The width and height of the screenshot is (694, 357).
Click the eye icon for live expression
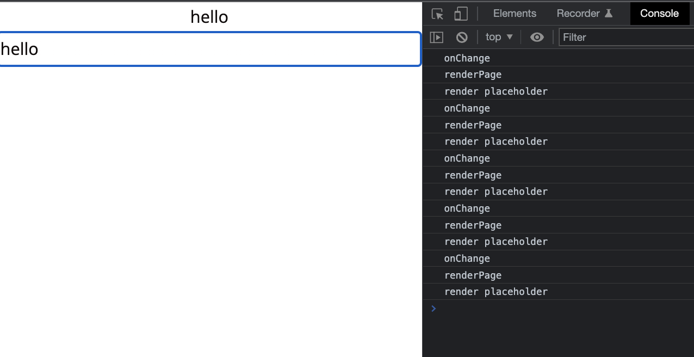pos(537,37)
